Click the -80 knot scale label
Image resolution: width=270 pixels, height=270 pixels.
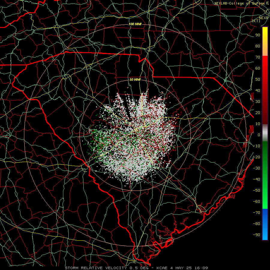click(256, 224)
